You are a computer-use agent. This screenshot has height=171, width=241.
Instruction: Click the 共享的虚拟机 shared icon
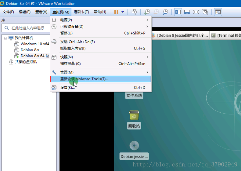click(11, 62)
